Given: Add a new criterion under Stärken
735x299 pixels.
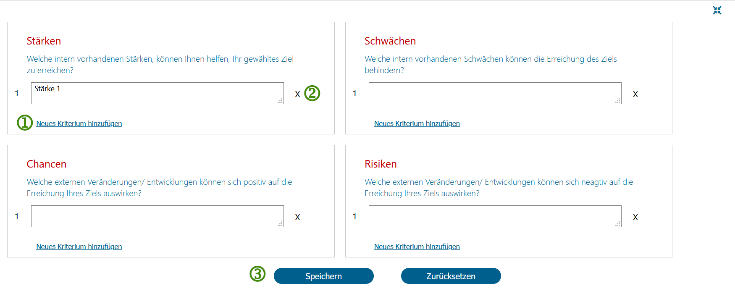Looking at the screenshot, I should click(79, 123).
